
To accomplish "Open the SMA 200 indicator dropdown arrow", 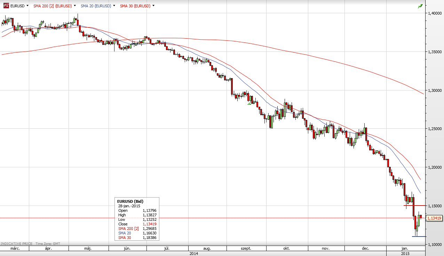I will (x=74, y=6).
